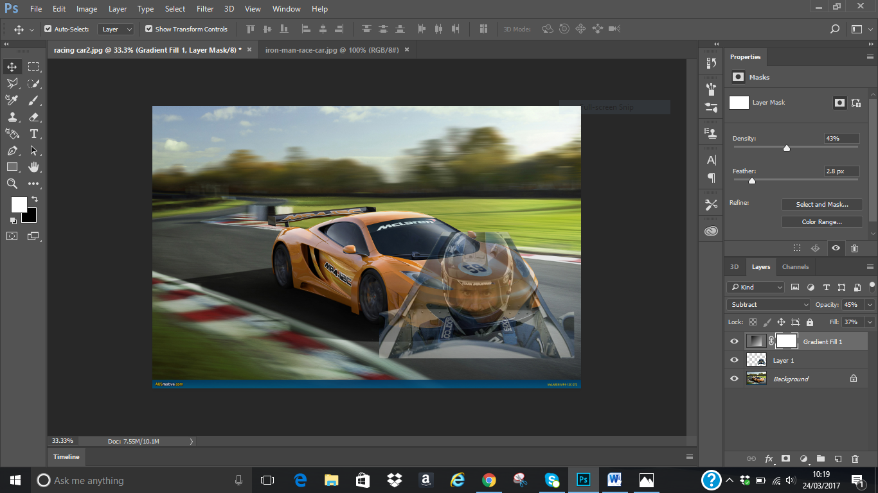This screenshot has width=878, height=493.
Task: Swap foreground and background colors arrow
Action: tap(35, 200)
